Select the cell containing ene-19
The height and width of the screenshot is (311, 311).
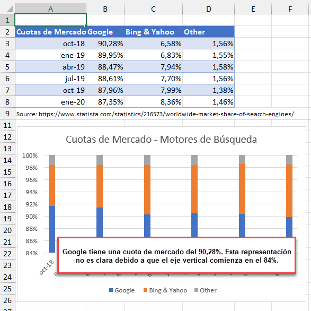(50, 55)
